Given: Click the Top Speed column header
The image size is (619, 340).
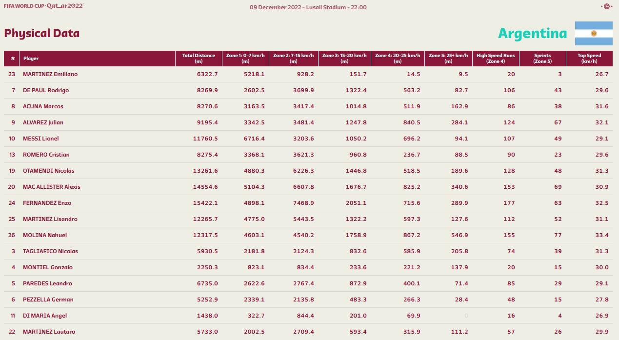Looking at the screenshot, I should click(x=589, y=59).
